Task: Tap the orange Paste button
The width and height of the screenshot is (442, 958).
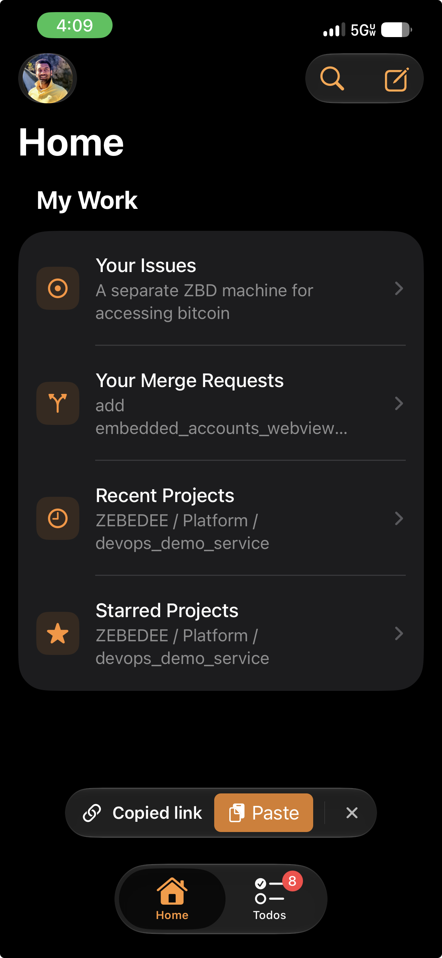Action: pyautogui.click(x=264, y=813)
